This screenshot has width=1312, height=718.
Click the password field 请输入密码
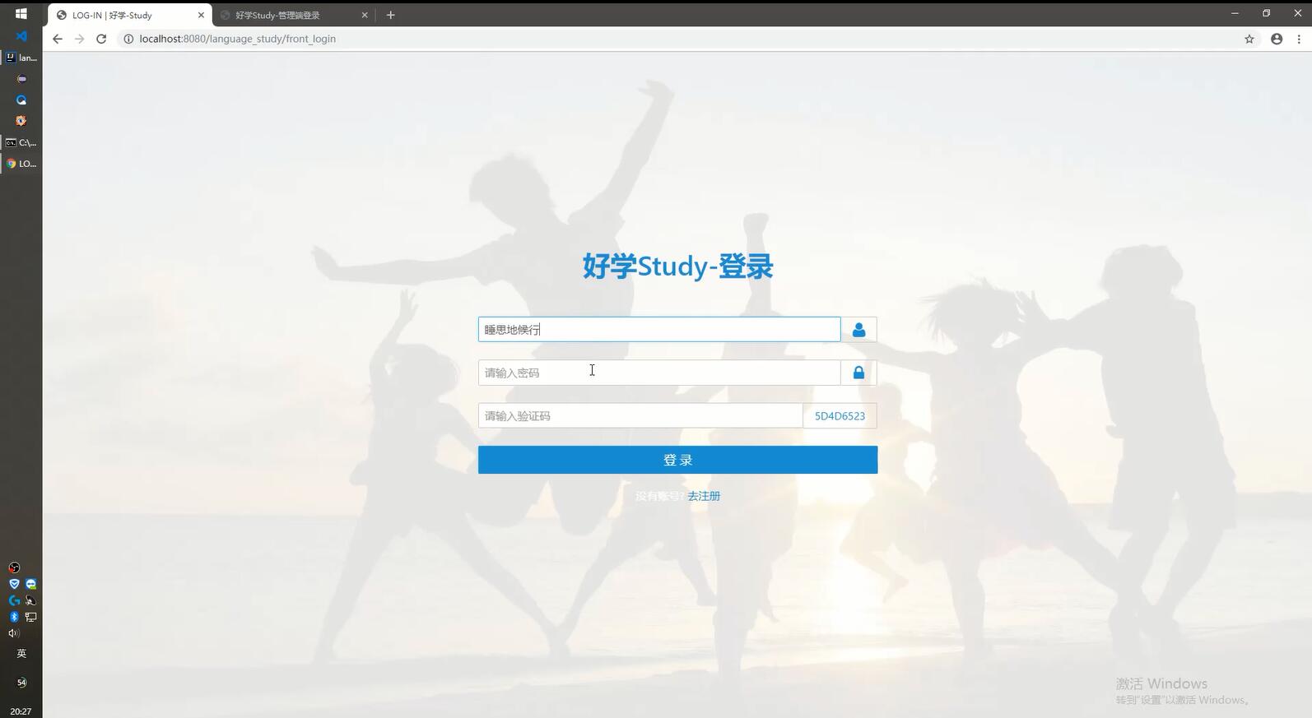click(x=659, y=373)
